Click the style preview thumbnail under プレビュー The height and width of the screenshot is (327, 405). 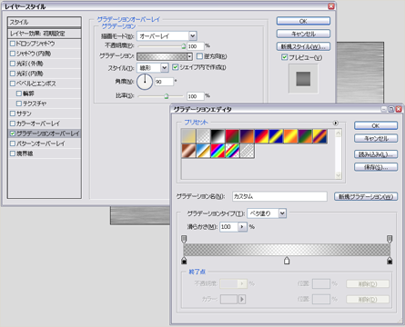(x=303, y=78)
